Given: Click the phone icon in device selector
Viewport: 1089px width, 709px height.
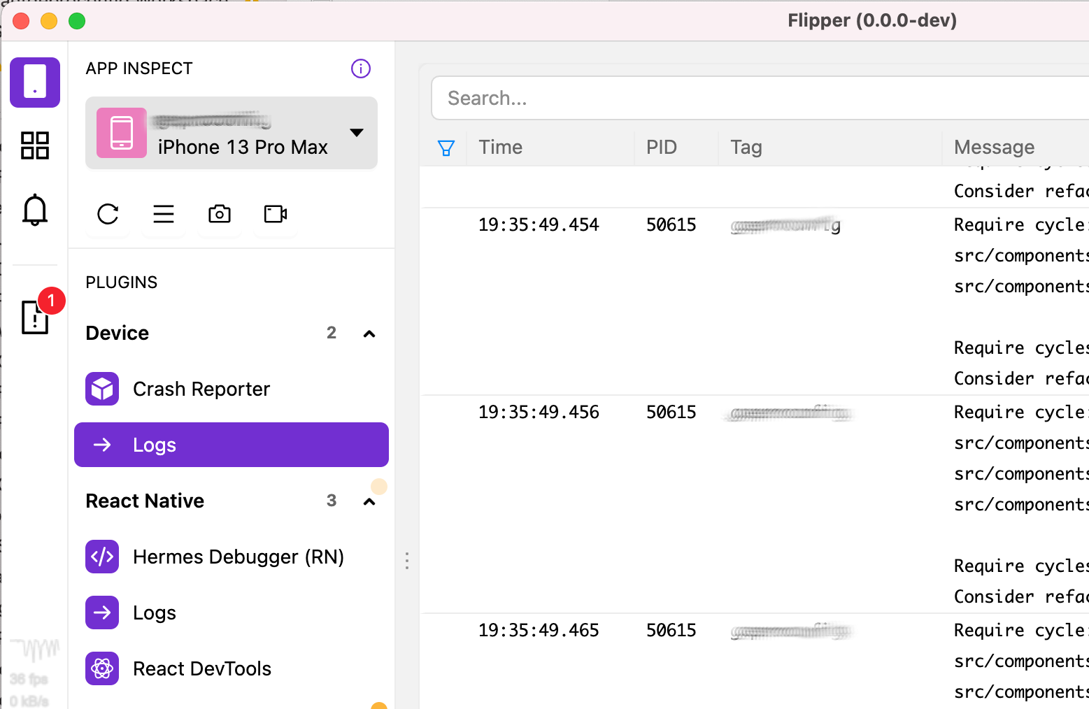Looking at the screenshot, I should pyautogui.click(x=122, y=133).
